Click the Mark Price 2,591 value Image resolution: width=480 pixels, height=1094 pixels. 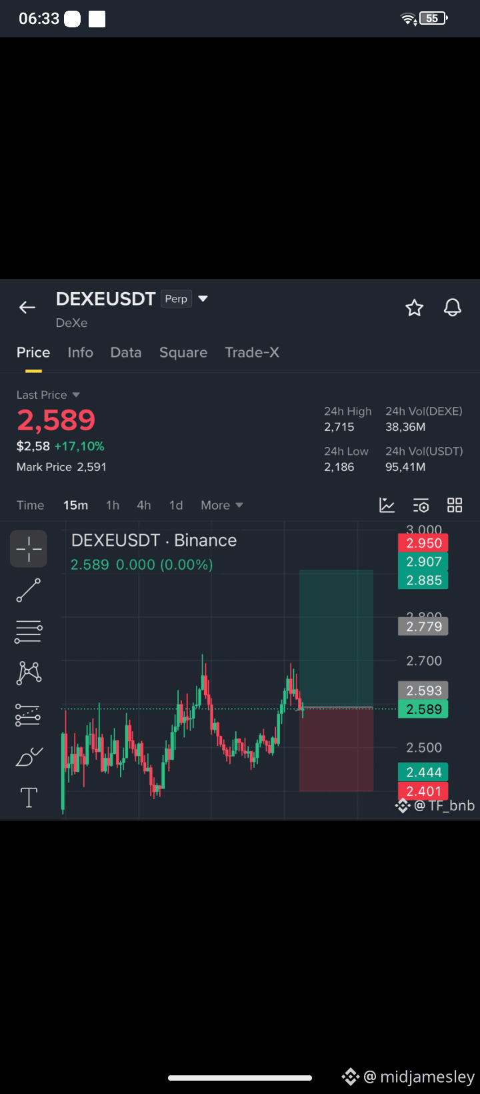point(91,467)
